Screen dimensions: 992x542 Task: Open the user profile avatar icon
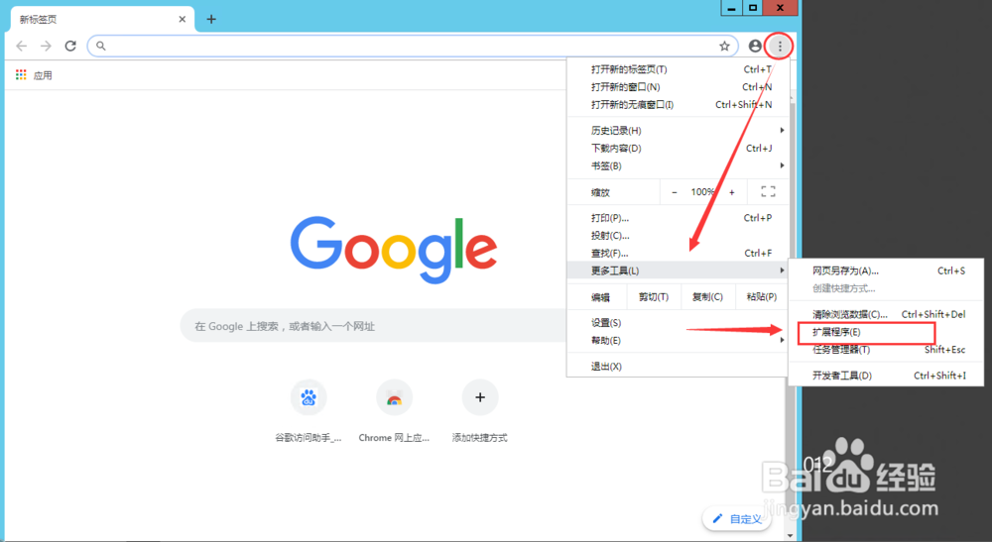[x=755, y=47]
